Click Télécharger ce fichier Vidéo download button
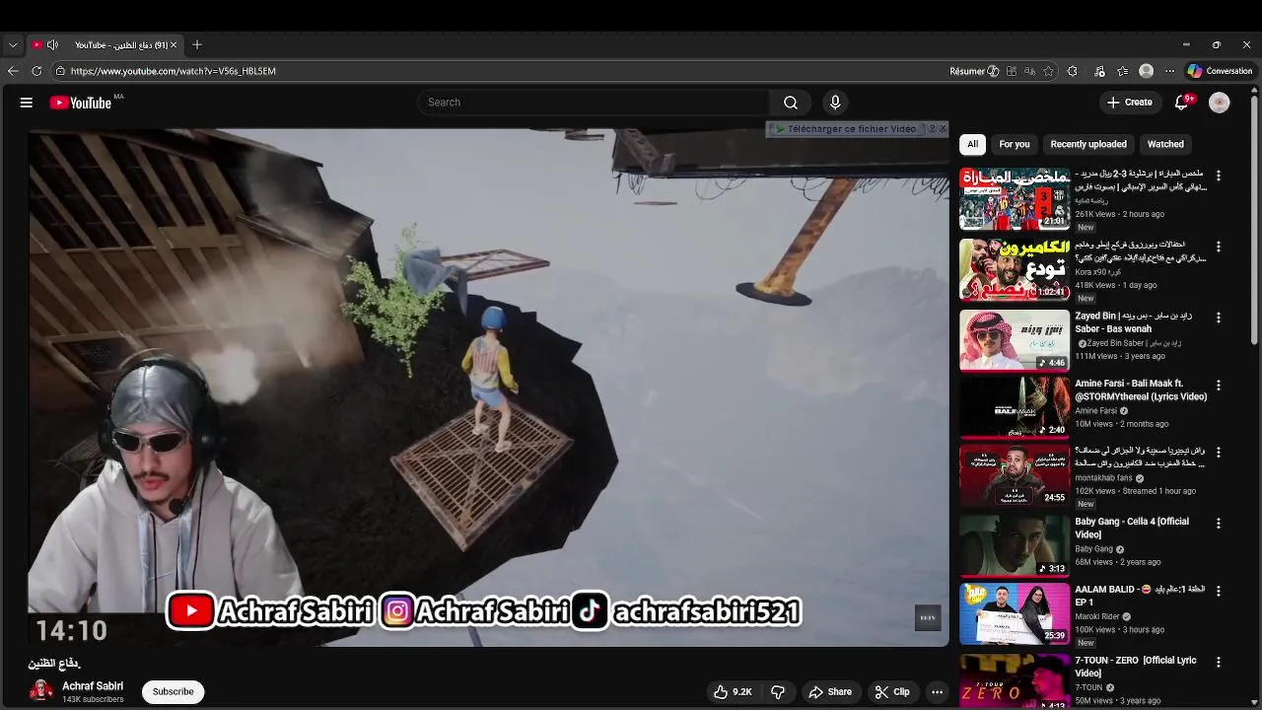The height and width of the screenshot is (710, 1262). coord(846,129)
